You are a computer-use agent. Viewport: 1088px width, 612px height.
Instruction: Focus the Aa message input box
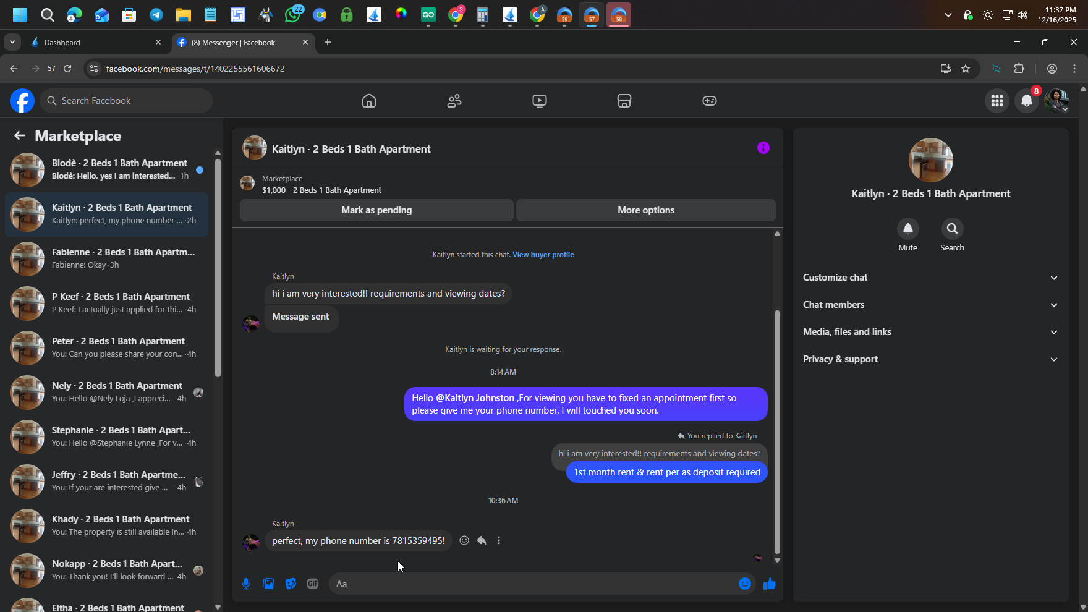click(x=533, y=584)
